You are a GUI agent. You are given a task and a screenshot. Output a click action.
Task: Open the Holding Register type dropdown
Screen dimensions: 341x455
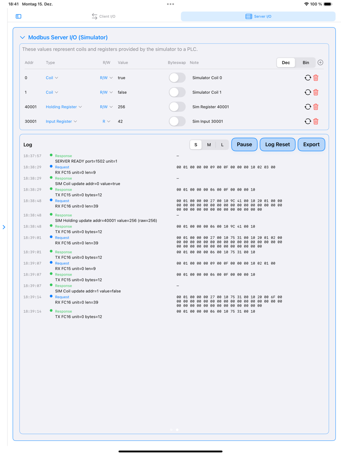click(64, 107)
